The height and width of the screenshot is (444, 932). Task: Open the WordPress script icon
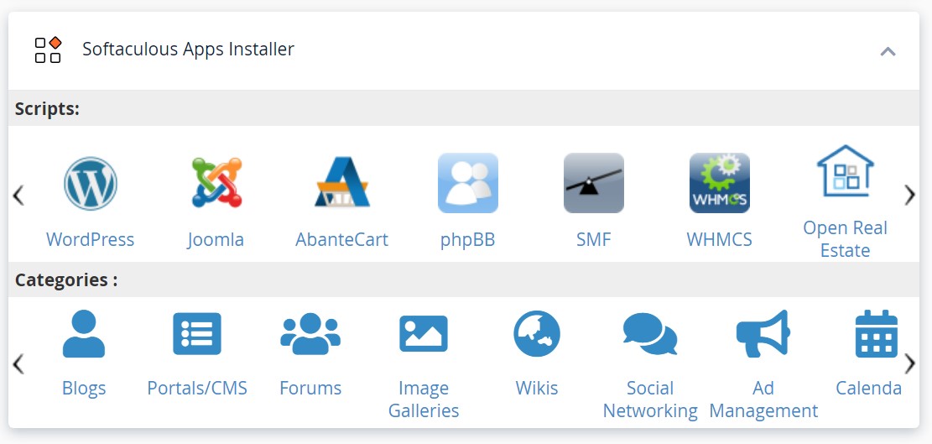pyautogui.click(x=91, y=184)
